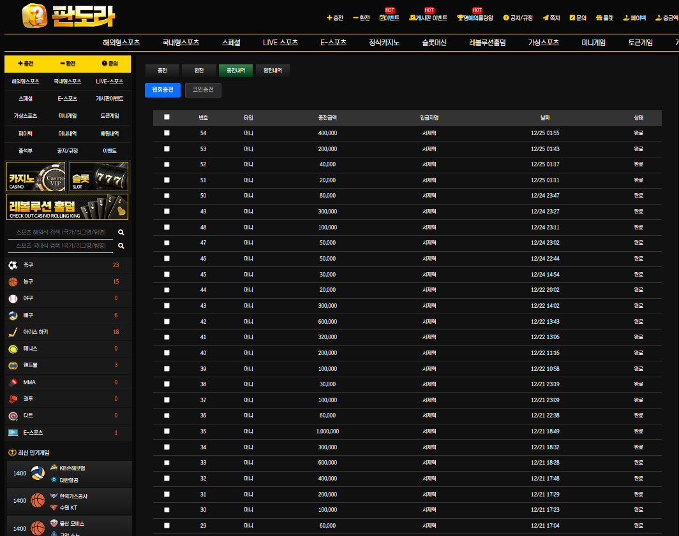
Task: Select the checkbox for row number 35
Action: pyautogui.click(x=167, y=431)
